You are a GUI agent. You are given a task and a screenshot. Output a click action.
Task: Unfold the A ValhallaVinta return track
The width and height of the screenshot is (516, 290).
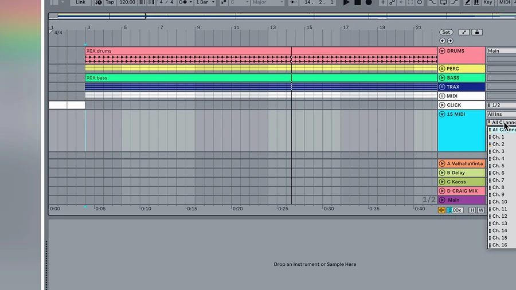(x=442, y=163)
